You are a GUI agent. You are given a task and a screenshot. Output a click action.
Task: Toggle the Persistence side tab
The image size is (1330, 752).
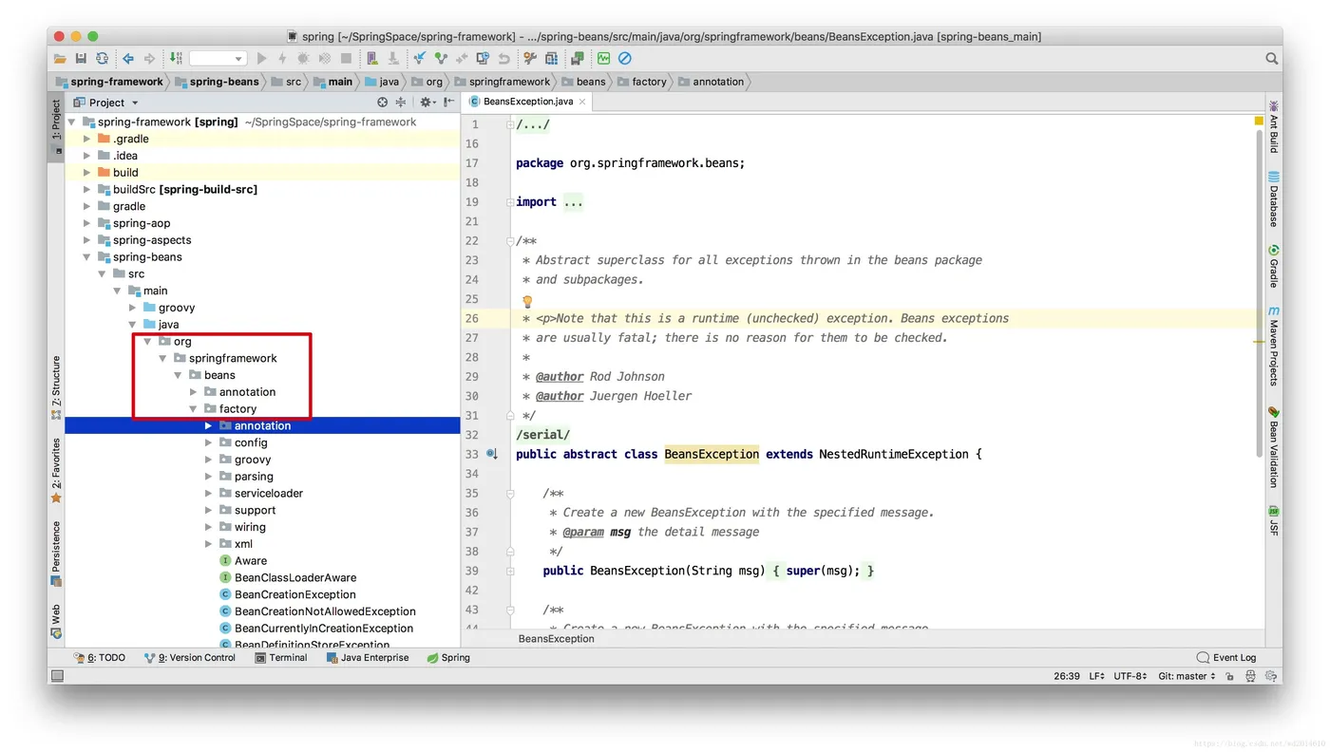pyautogui.click(x=56, y=553)
